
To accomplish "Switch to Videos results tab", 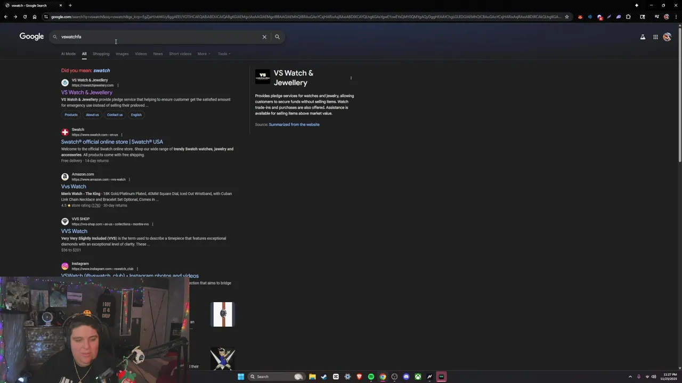I will 141,54.
